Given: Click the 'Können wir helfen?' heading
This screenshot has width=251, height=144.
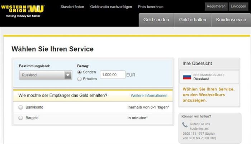Looking at the screenshot, I should point(196,116).
